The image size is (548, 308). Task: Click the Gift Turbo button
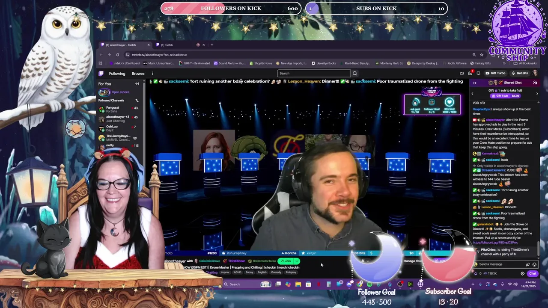495,73
